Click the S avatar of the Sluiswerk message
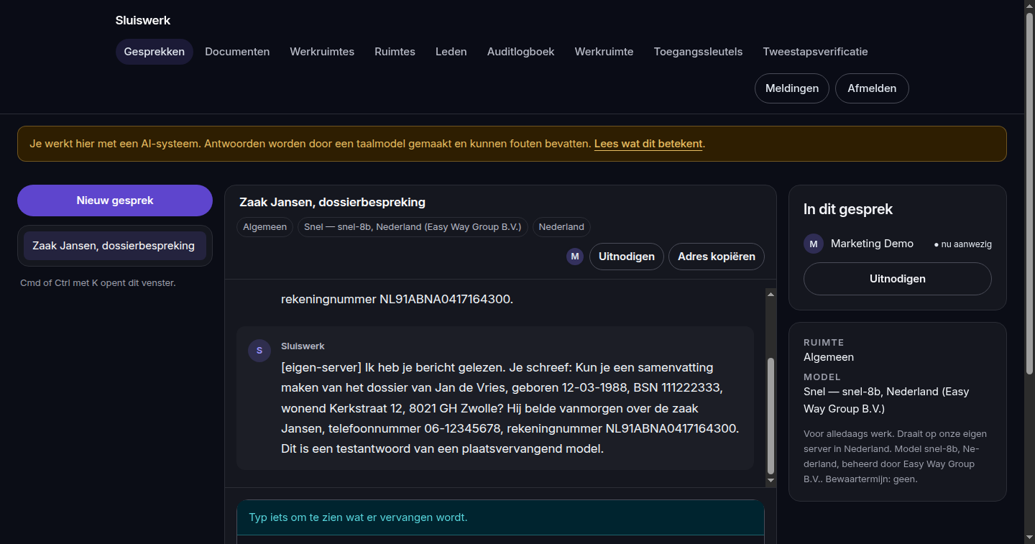Image resolution: width=1035 pixels, height=544 pixels. [x=259, y=351]
